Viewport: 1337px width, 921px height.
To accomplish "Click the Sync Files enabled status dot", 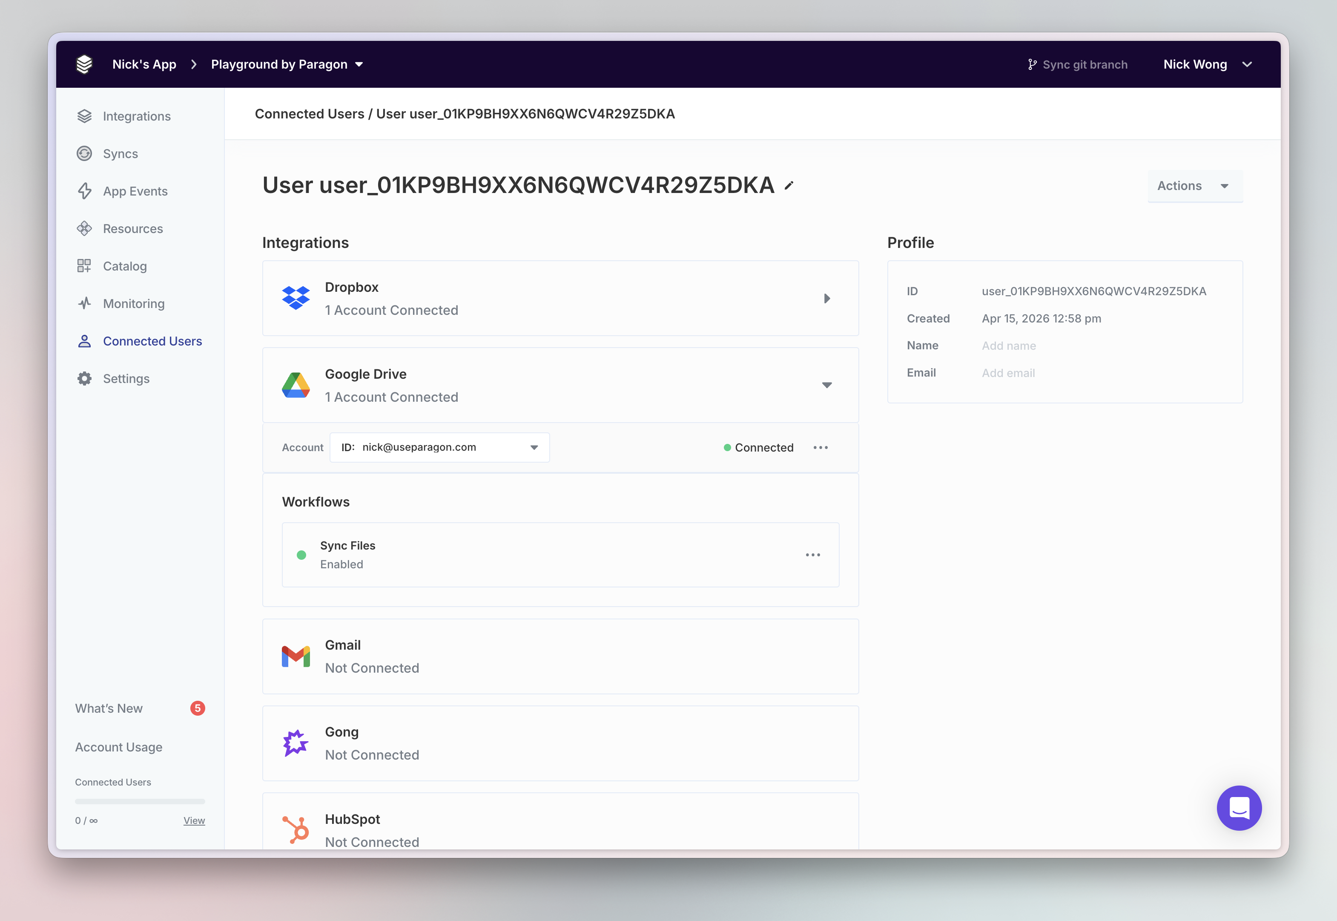I will [x=301, y=555].
